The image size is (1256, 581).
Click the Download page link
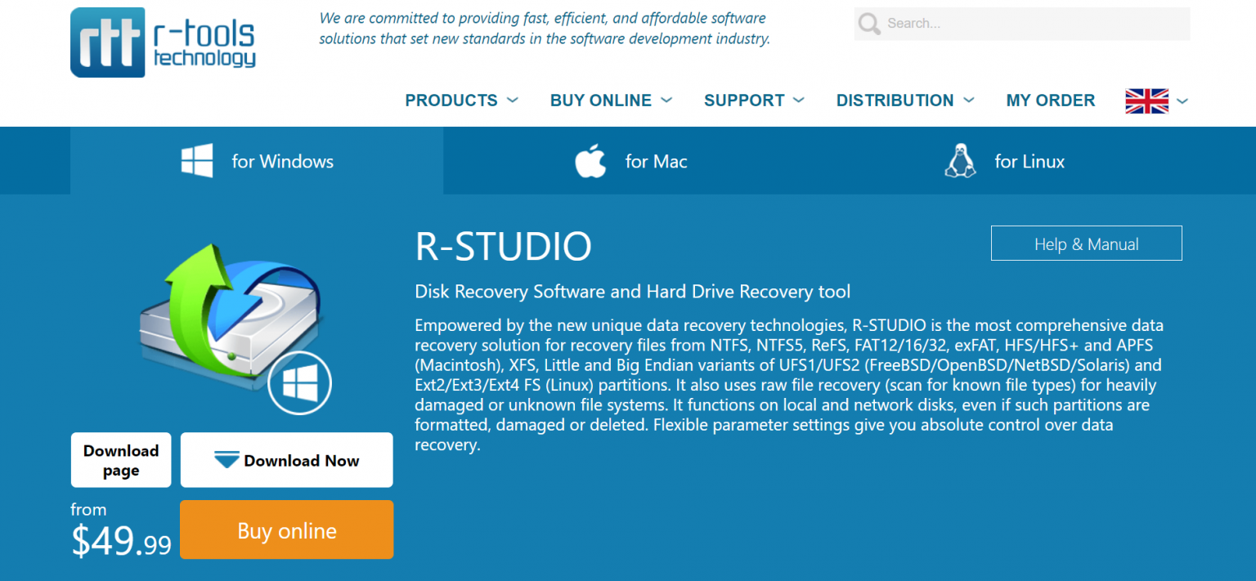pos(120,459)
